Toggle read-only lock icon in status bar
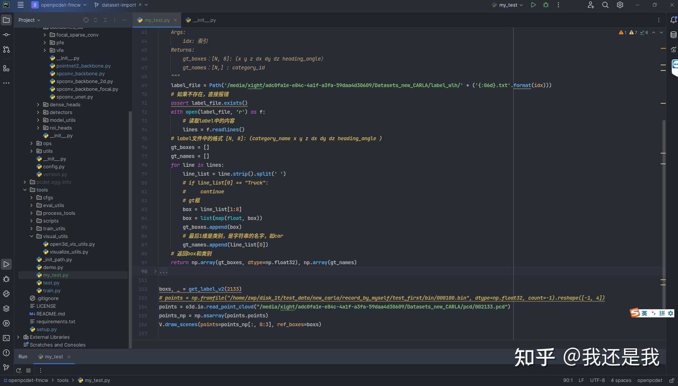This screenshot has width=678, height=386. click(x=672, y=380)
